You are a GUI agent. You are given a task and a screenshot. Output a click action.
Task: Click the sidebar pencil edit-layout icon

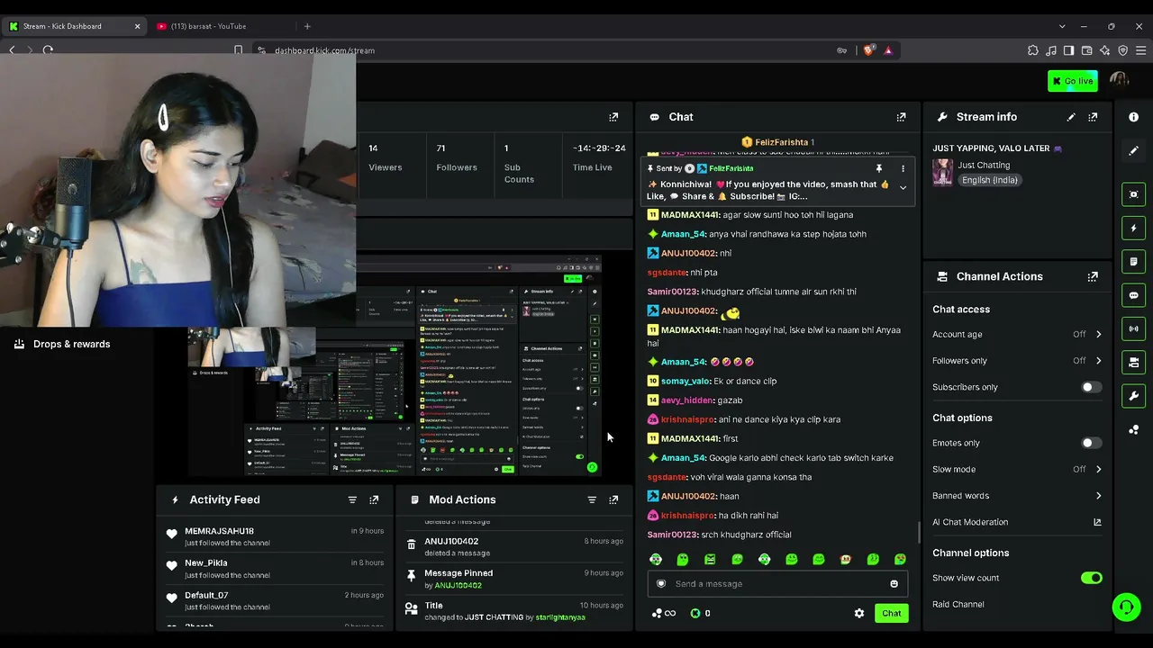1133,150
